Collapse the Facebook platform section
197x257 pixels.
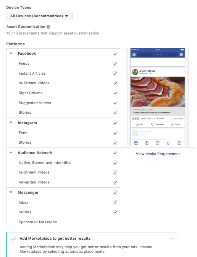click(x=11, y=54)
